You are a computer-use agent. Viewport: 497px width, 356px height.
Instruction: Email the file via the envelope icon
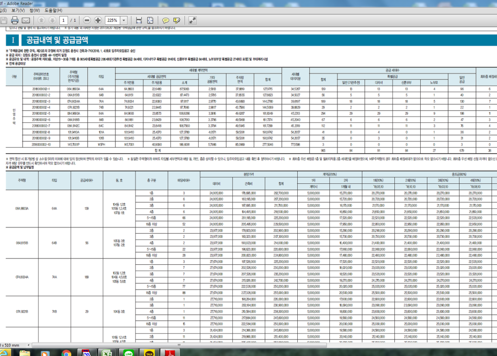click(26, 20)
